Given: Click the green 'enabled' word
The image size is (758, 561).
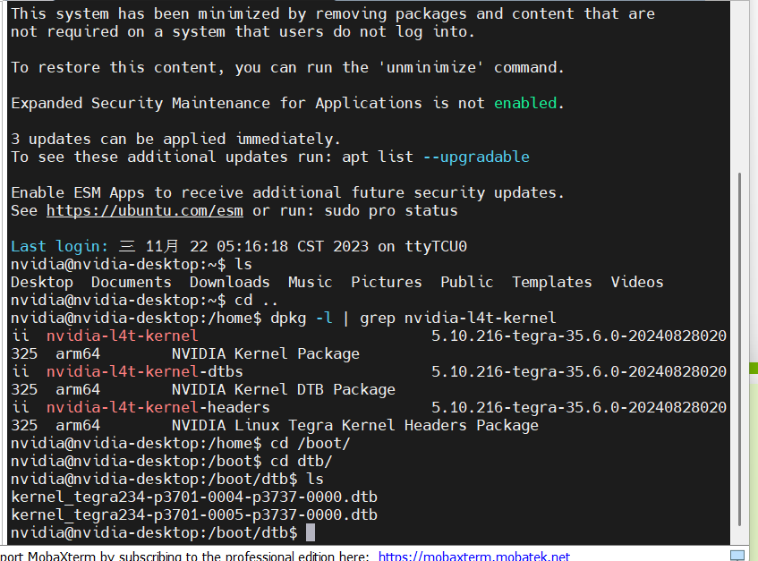Looking at the screenshot, I should (x=525, y=104).
